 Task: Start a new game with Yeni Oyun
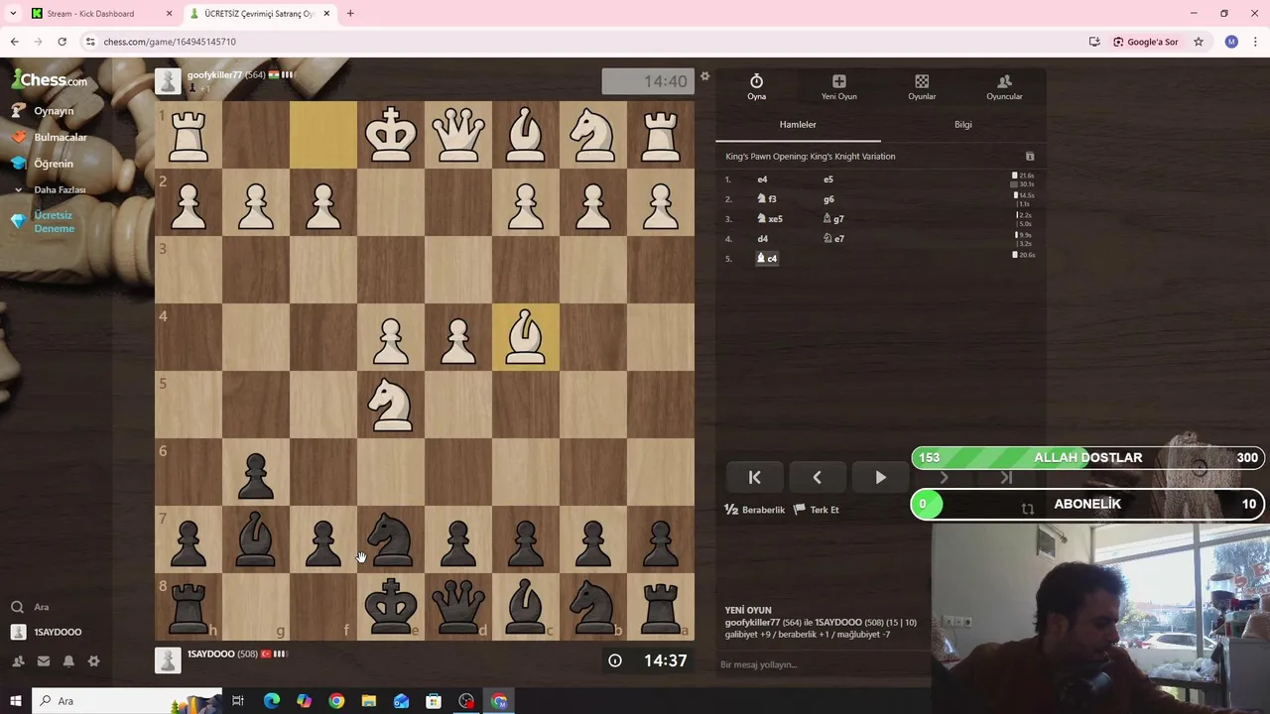pos(838,86)
